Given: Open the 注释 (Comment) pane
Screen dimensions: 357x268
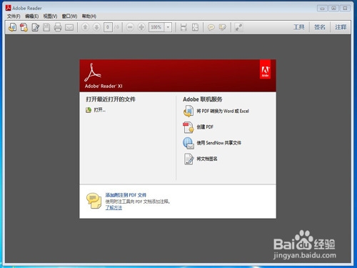Looking at the screenshot, I should [x=341, y=27].
